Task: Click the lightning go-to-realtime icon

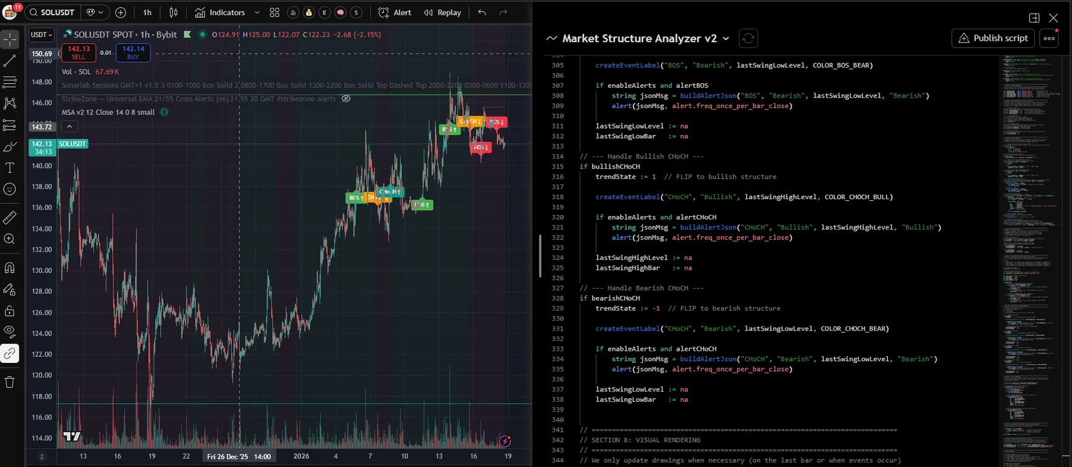Action: (505, 441)
